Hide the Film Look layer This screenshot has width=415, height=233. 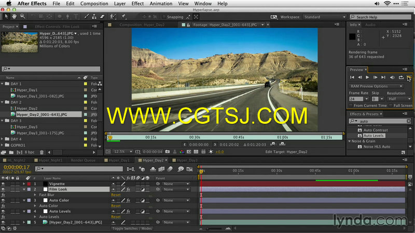click(x=3, y=189)
